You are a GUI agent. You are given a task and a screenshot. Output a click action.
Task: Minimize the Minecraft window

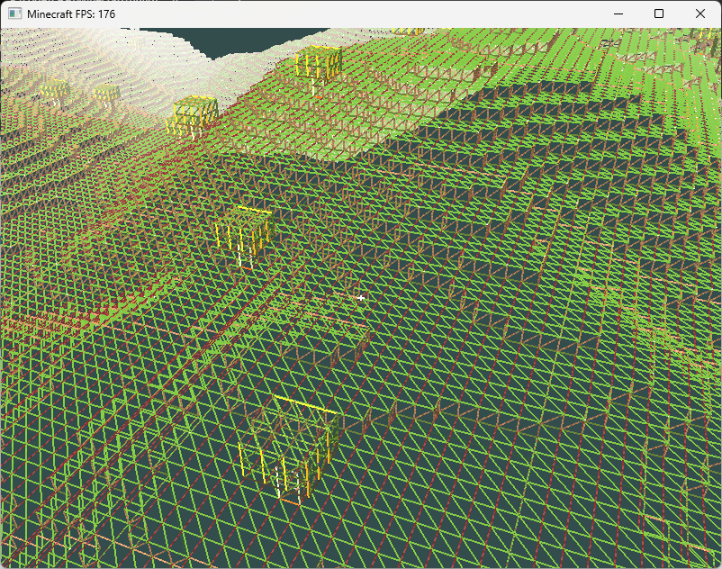(x=618, y=14)
